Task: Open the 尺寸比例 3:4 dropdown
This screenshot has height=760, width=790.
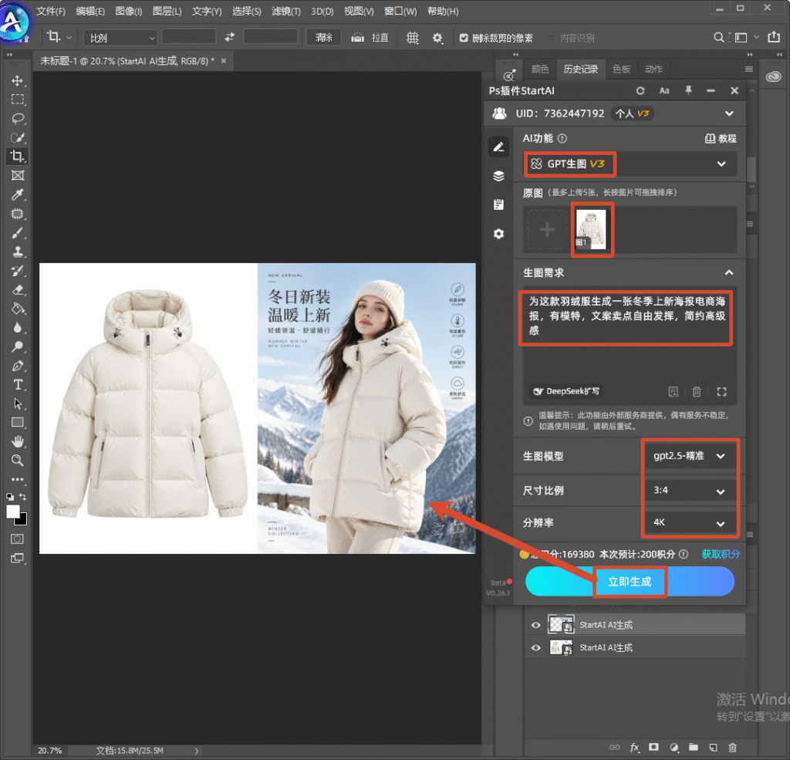Action: point(689,491)
